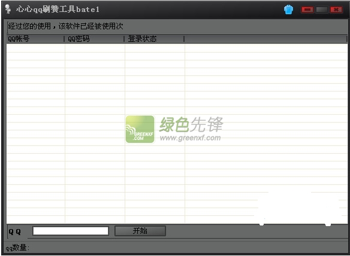
Task: Focus the QQ number input field
Action: pyautogui.click(x=71, y=231)
